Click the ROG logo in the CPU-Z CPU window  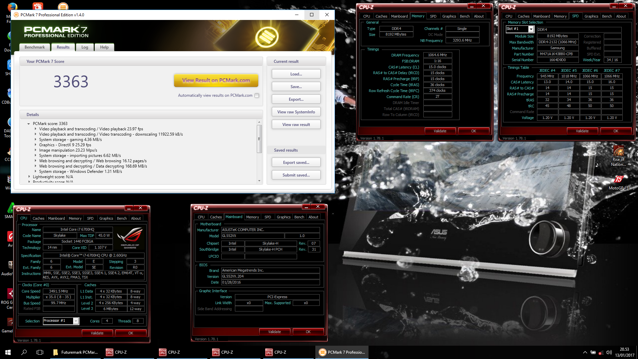pyautogui.click(x=130, y=238)
